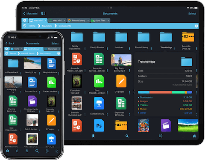Close the Sync Files tab

click(108, 21)
